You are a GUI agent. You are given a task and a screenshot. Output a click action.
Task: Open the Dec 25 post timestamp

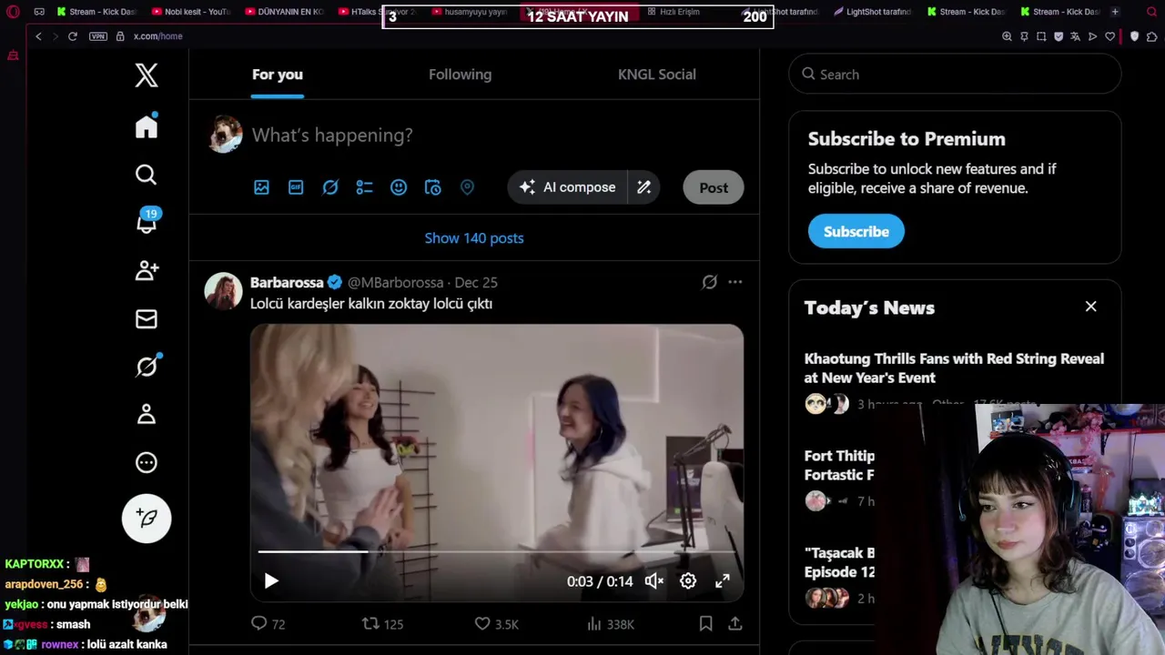[476, 283]
